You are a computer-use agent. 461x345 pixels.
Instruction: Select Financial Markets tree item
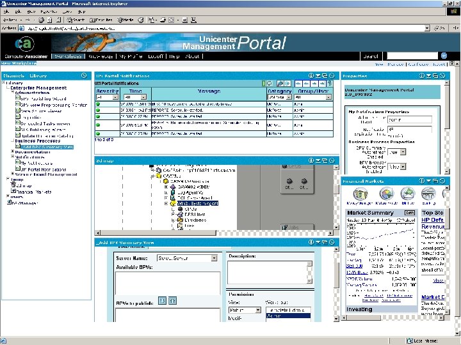click(x=34, y=192)
